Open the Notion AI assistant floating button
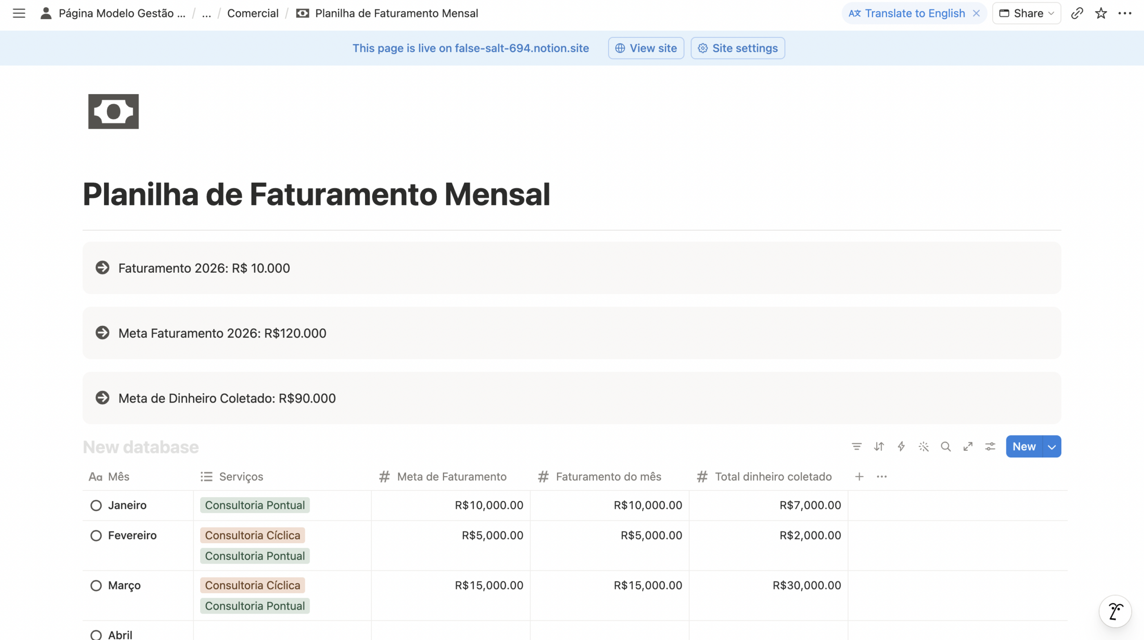This screenshot has width=1144, height=640. 1115,611
